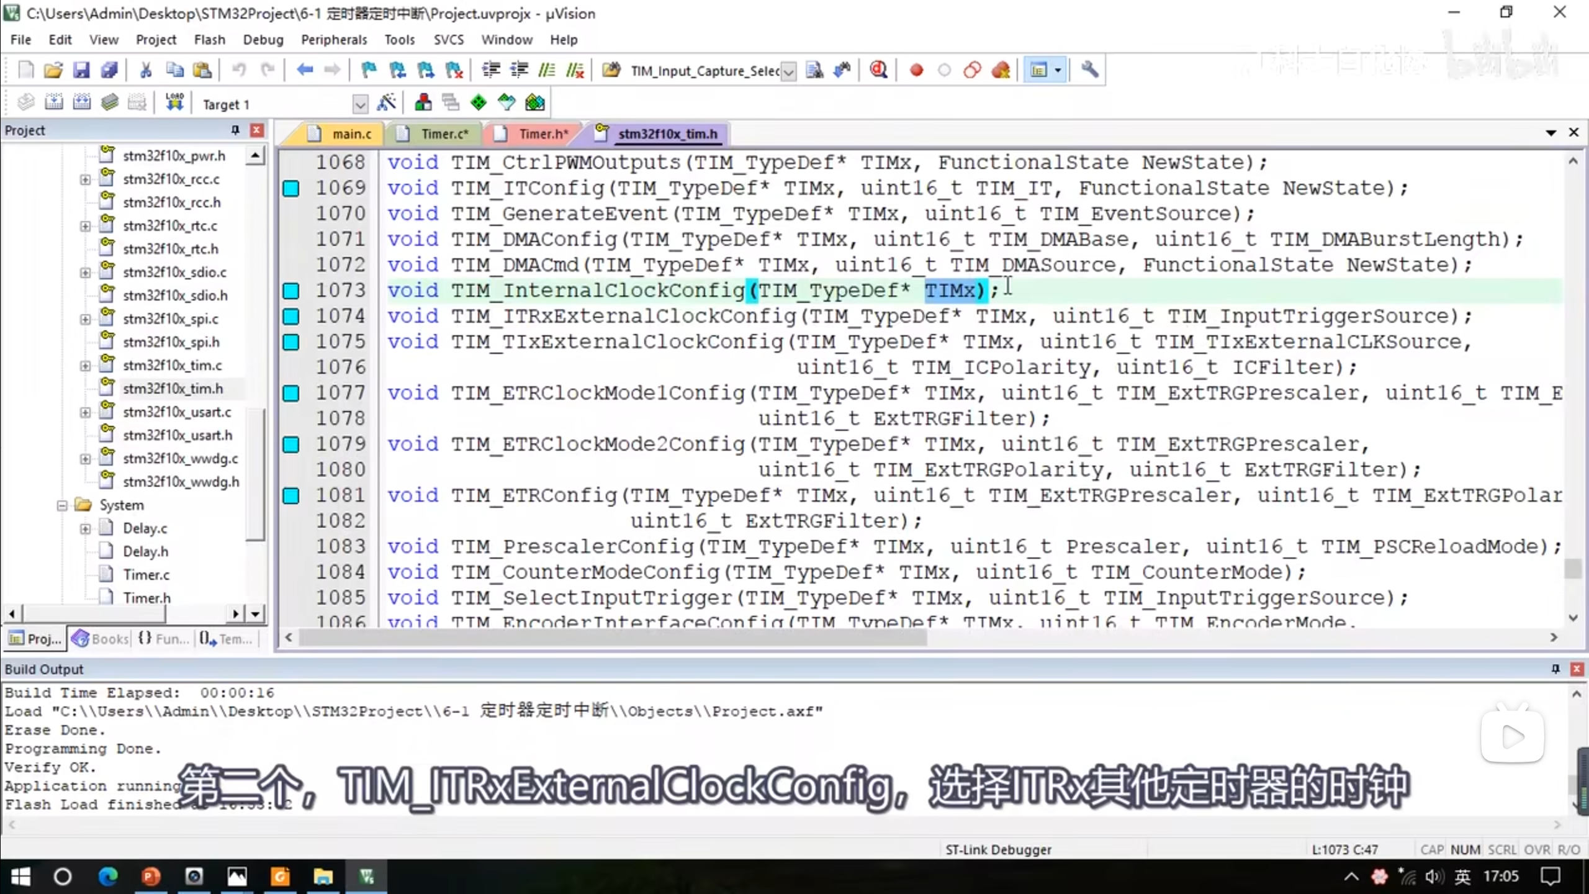
Task: Click the Save file toolbar icon
Action: click(81, 70)
